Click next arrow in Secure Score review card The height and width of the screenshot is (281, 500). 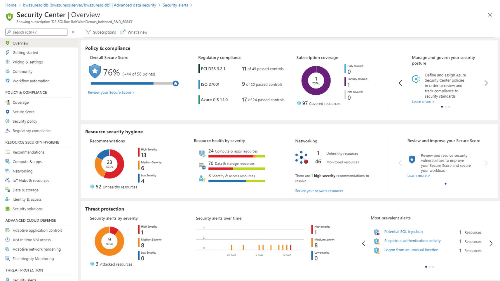(486, 163)
